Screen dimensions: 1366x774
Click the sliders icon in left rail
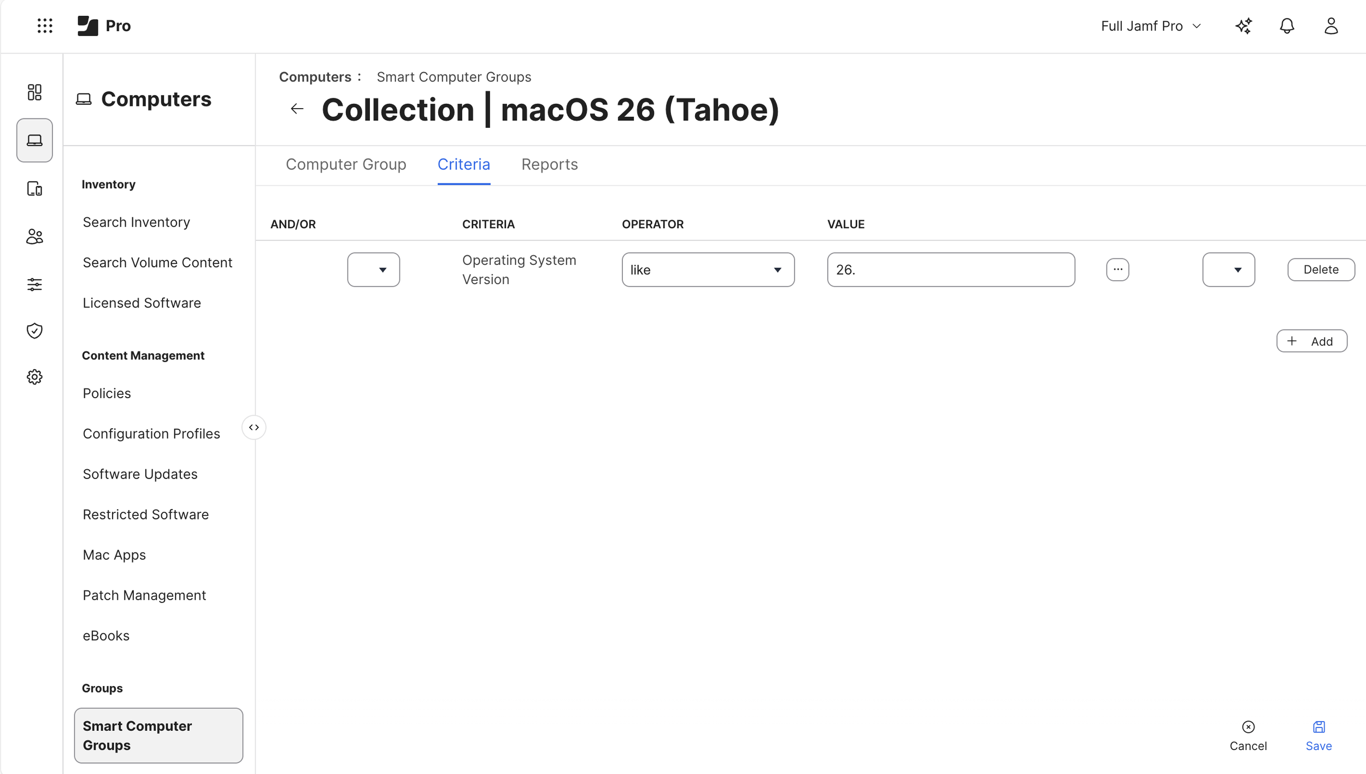tap(34, 285)
